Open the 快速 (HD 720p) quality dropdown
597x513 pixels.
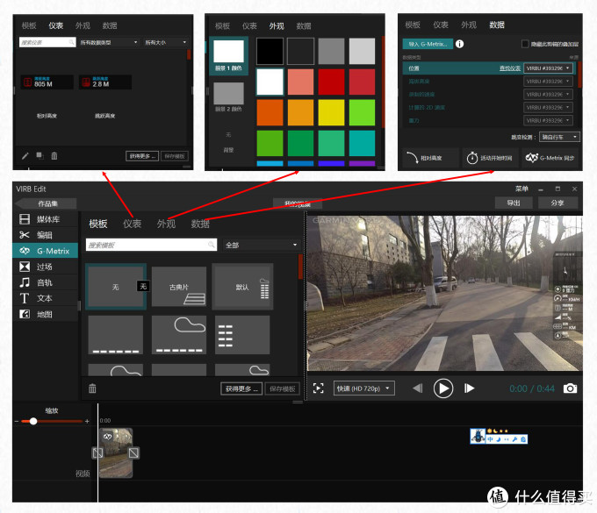[363, 388]
